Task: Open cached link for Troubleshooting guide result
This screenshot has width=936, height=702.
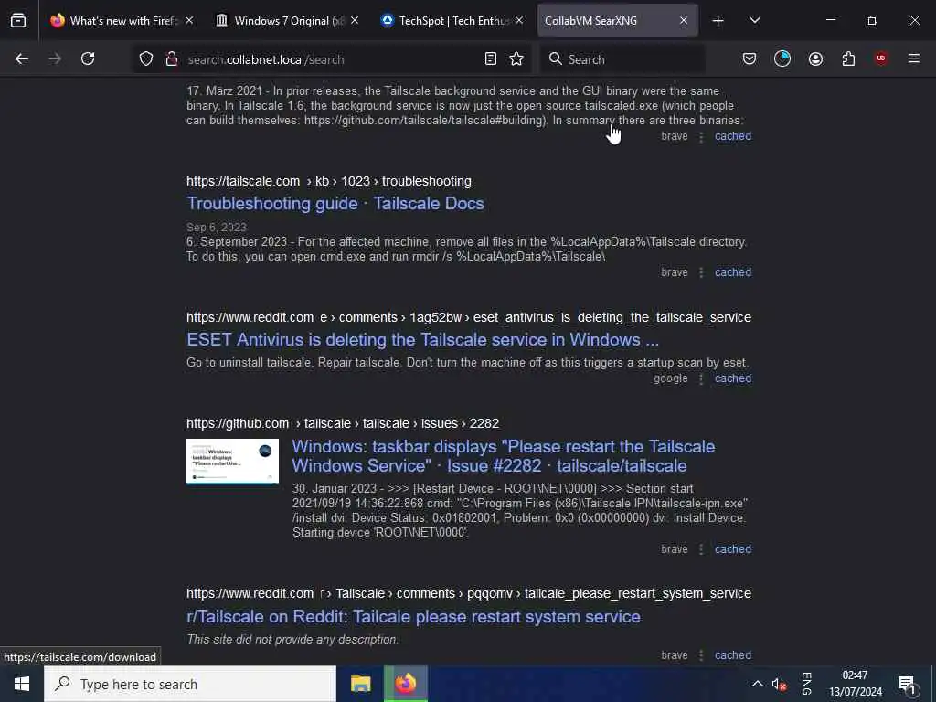Action: click(733, 272)
